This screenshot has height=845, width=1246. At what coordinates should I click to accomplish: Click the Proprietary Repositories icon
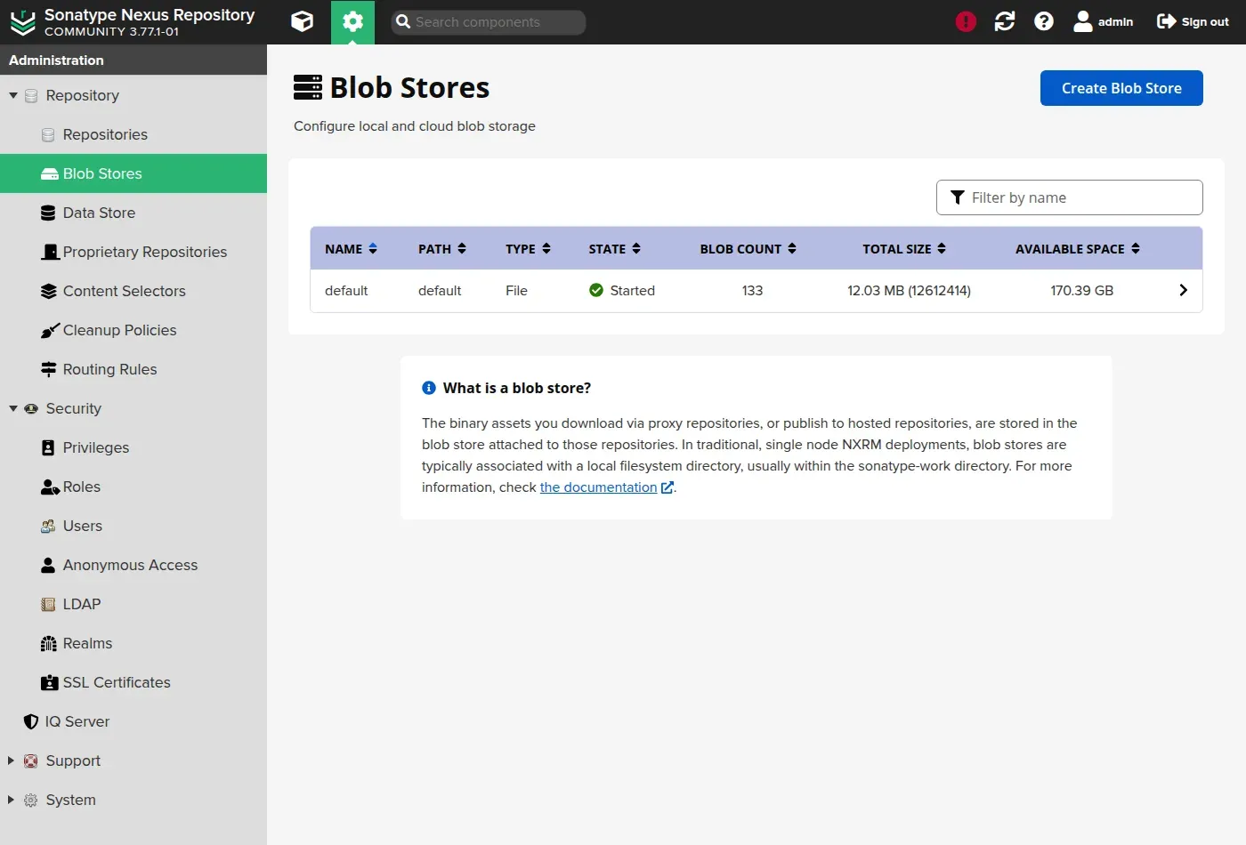point(50,252)
